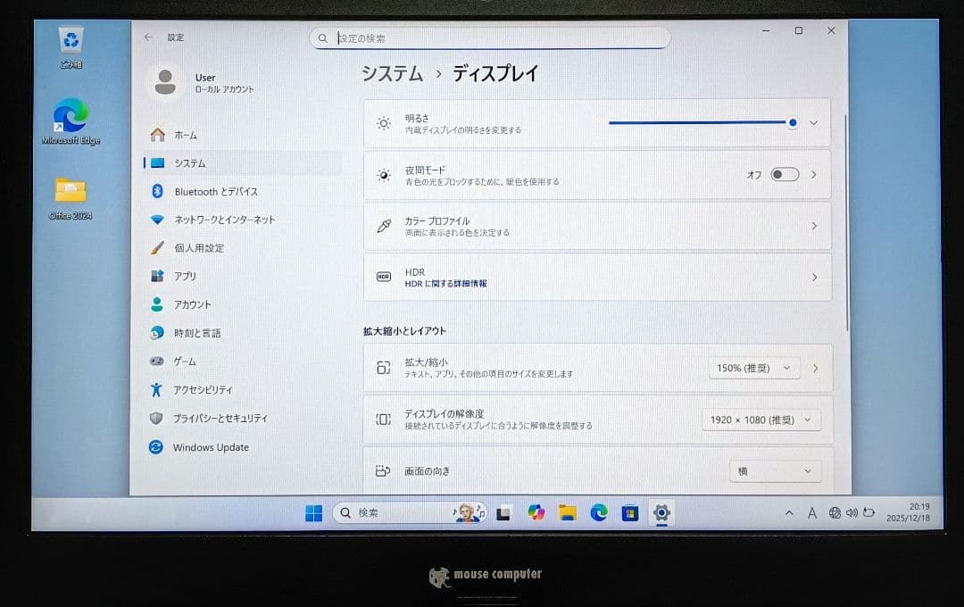Click HDR に関する詳細情報 link
The image size is (964, 607).
coord(445,284)
